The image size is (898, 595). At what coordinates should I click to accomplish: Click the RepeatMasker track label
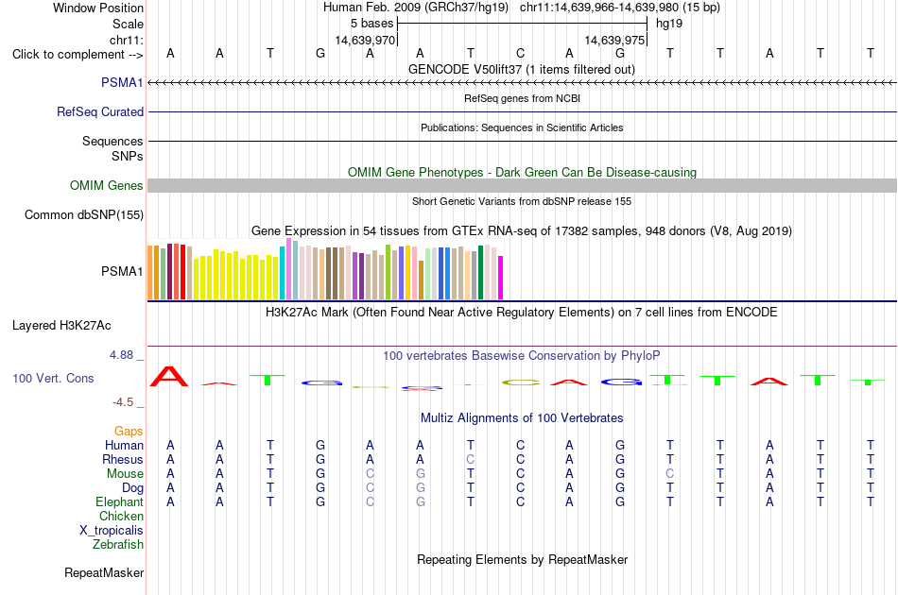coord(104,572)
